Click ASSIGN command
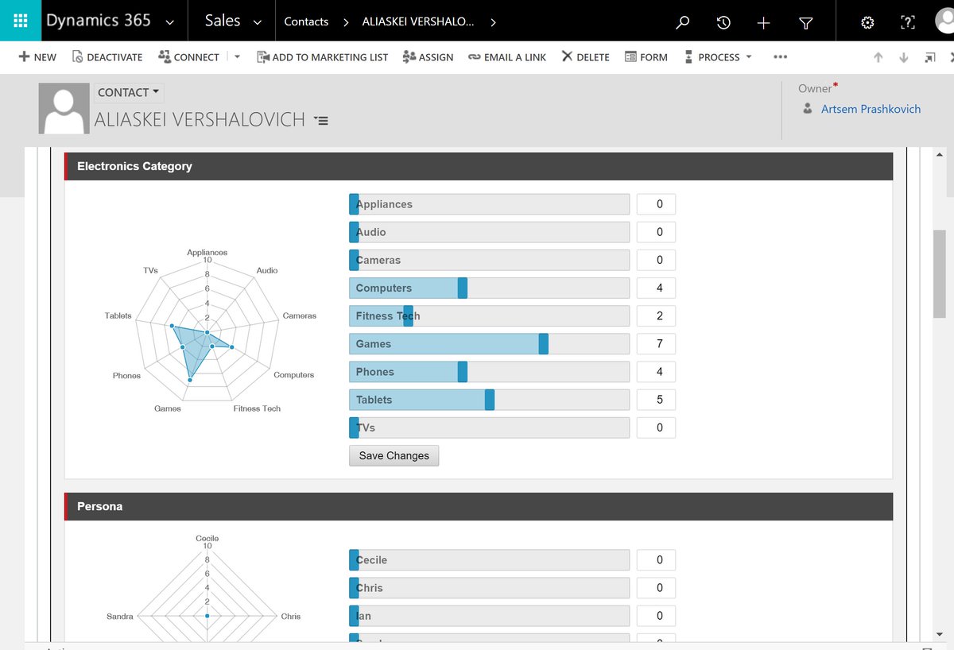This screenshot has height=650, width=954. (428, 57)
